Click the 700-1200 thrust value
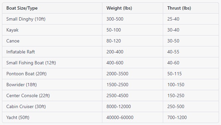 (x=177, y=117)
